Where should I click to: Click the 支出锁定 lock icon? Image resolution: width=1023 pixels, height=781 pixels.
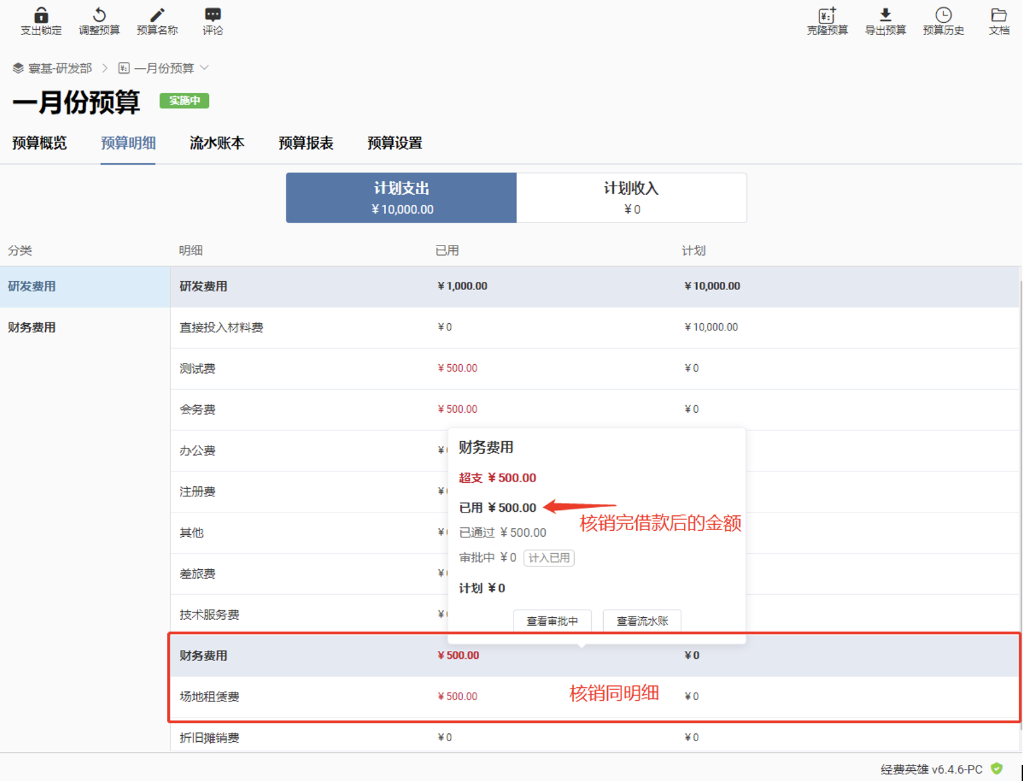pos(40,15)
